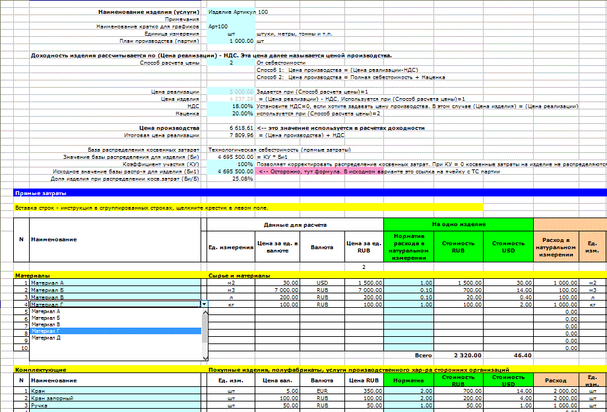
Task: Click pink warning 'Осторожно, тут формула' cell
Action: (x=319, y=171)
